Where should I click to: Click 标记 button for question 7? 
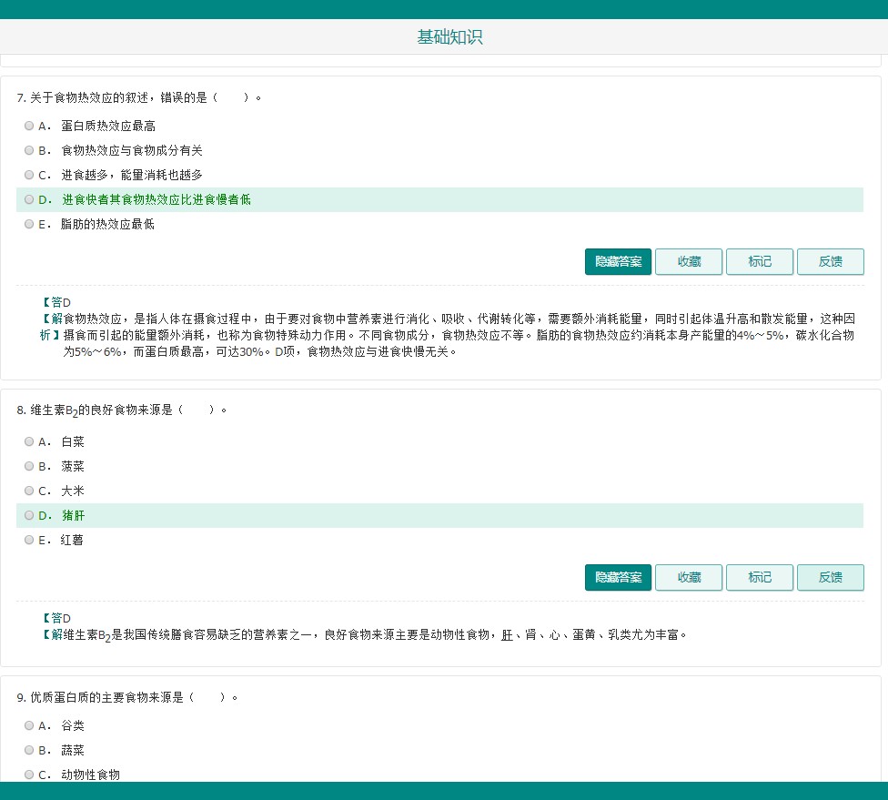coord(760,262)
